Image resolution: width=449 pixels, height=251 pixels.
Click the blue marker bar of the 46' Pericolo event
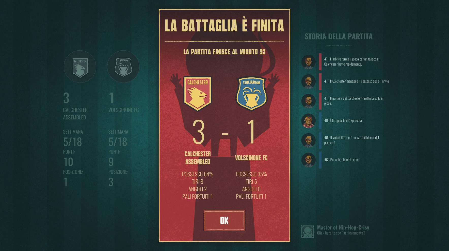(320, 160)
